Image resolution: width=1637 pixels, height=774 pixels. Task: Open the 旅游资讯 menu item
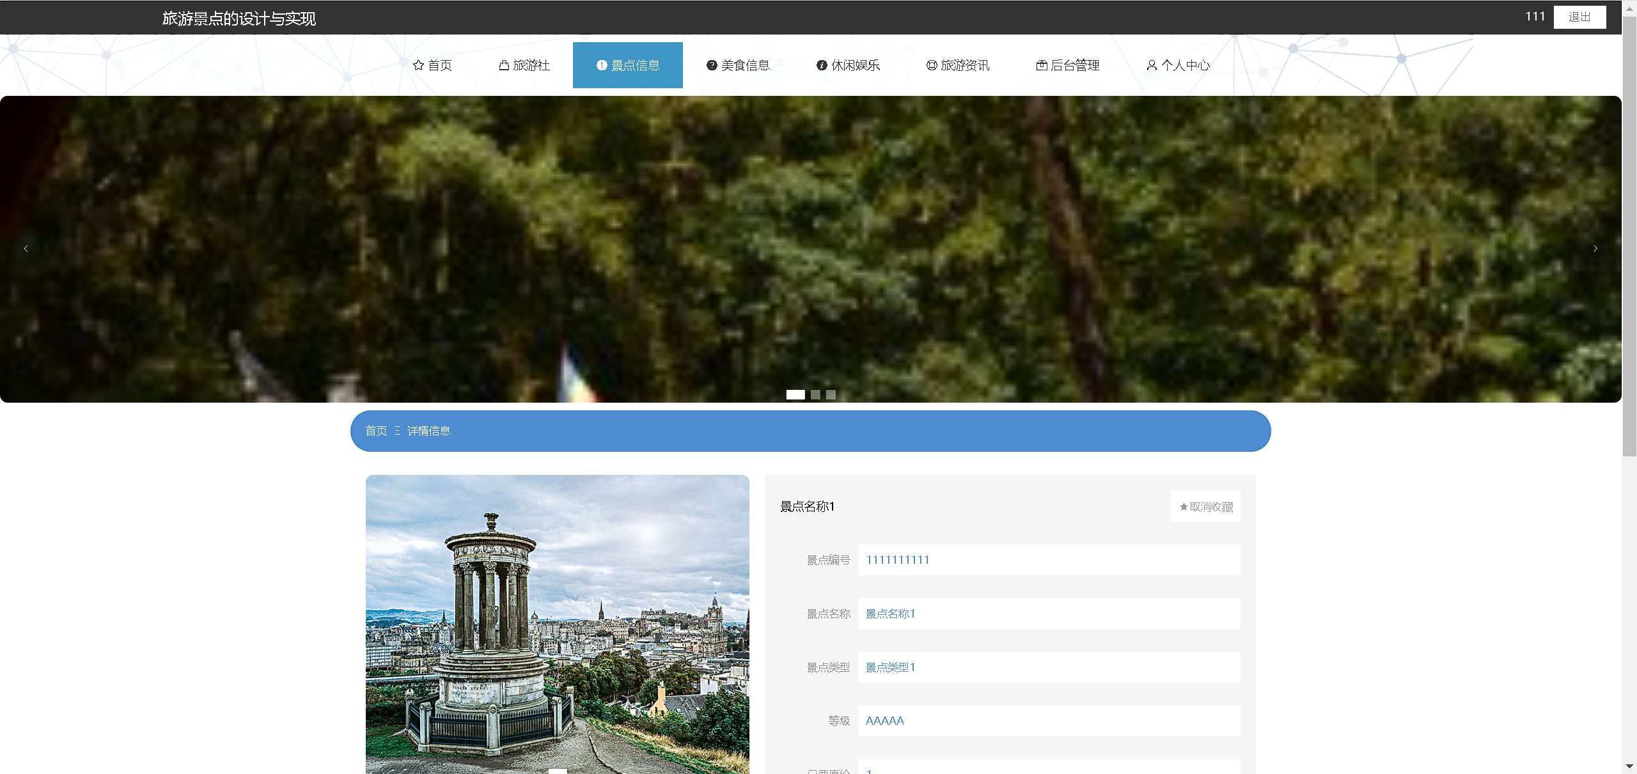coord(965,65)
